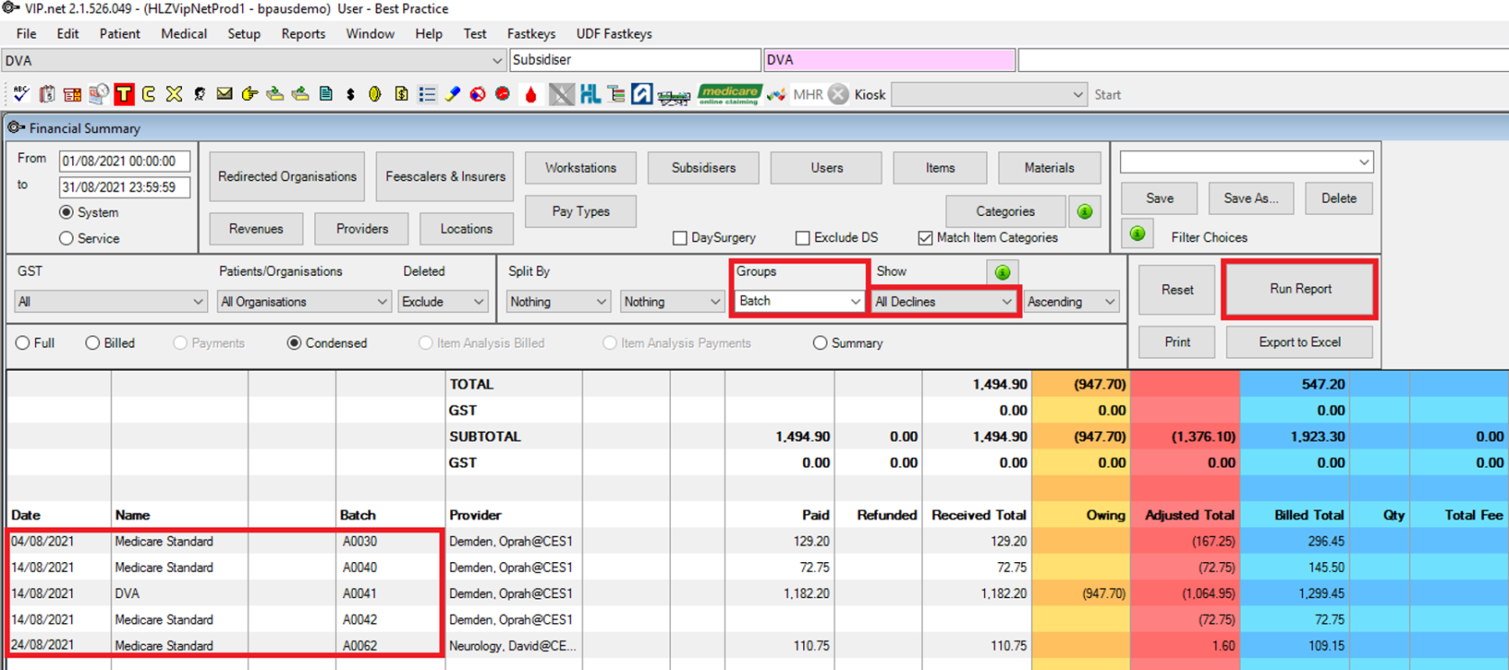Click the red blood drop toolbar icon
1509x670 pixels.
coord(530,94)
